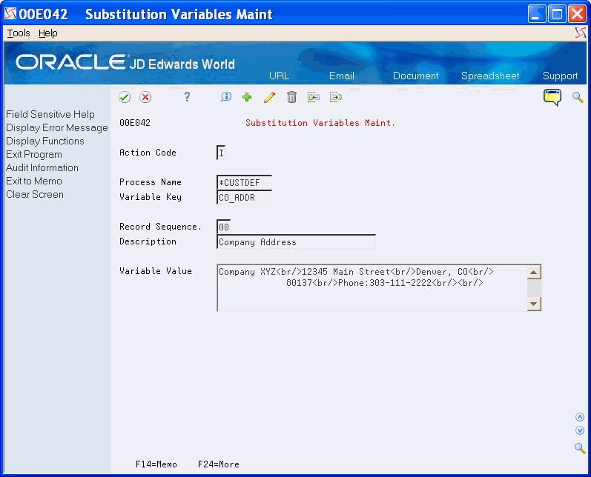
Task: Click the pencil Change icon
Action: [269, 97]
